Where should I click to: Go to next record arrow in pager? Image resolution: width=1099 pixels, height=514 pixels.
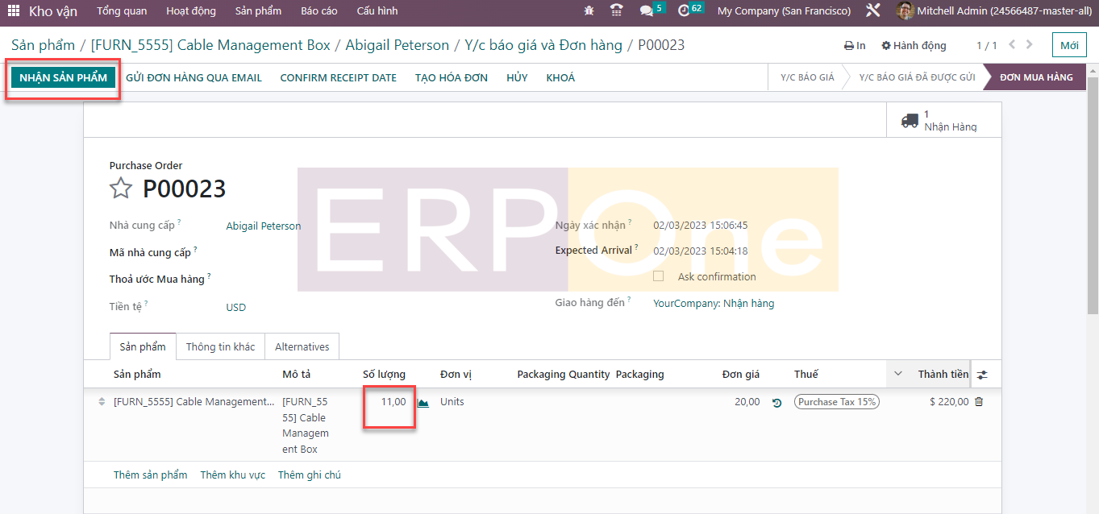tap(1030, 45)
